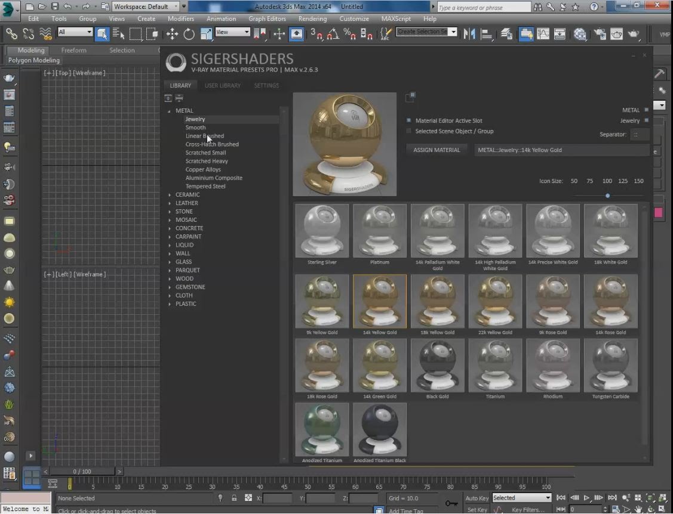Click the Curve Editor icon on the toolbar
This screenshot has height=514, width=673.
[542, 34]
